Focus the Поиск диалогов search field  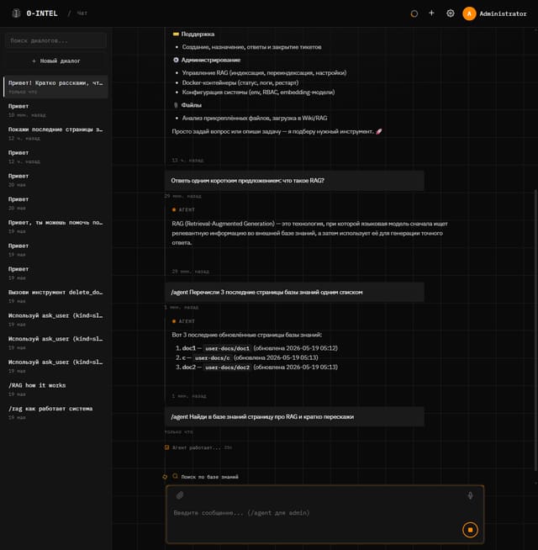pos(55,40)
